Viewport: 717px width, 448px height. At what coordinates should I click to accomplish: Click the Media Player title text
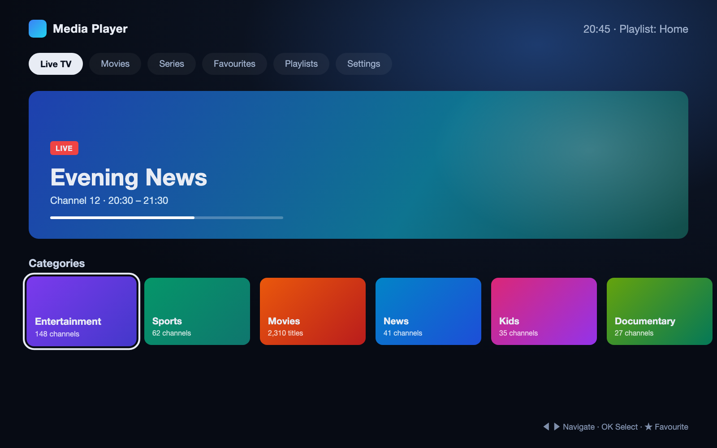point(90,29)
